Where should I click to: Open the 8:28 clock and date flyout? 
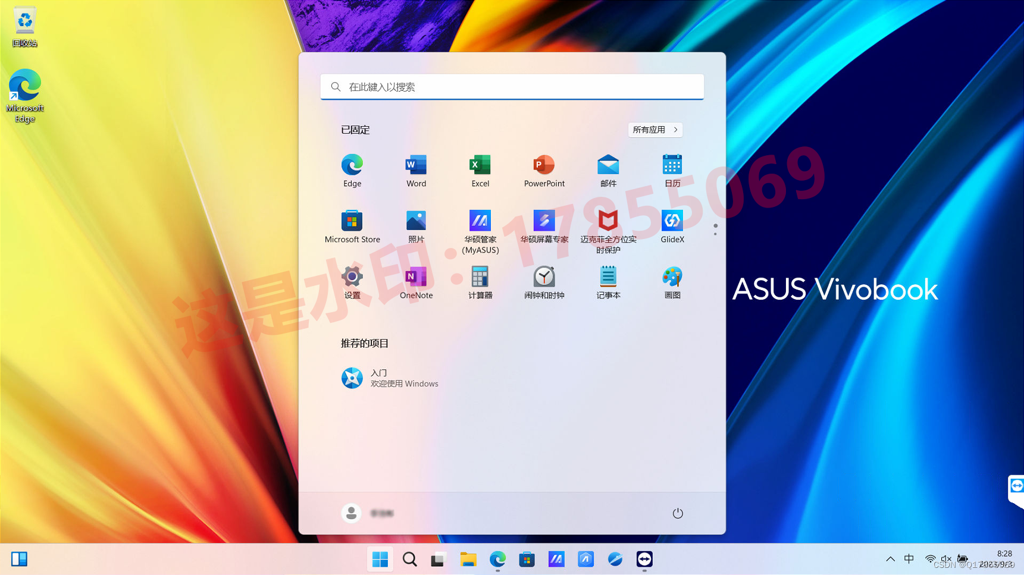997,559
